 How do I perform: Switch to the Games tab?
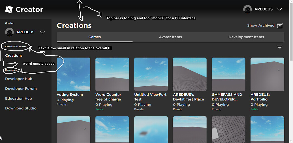[x=95, y=37]
